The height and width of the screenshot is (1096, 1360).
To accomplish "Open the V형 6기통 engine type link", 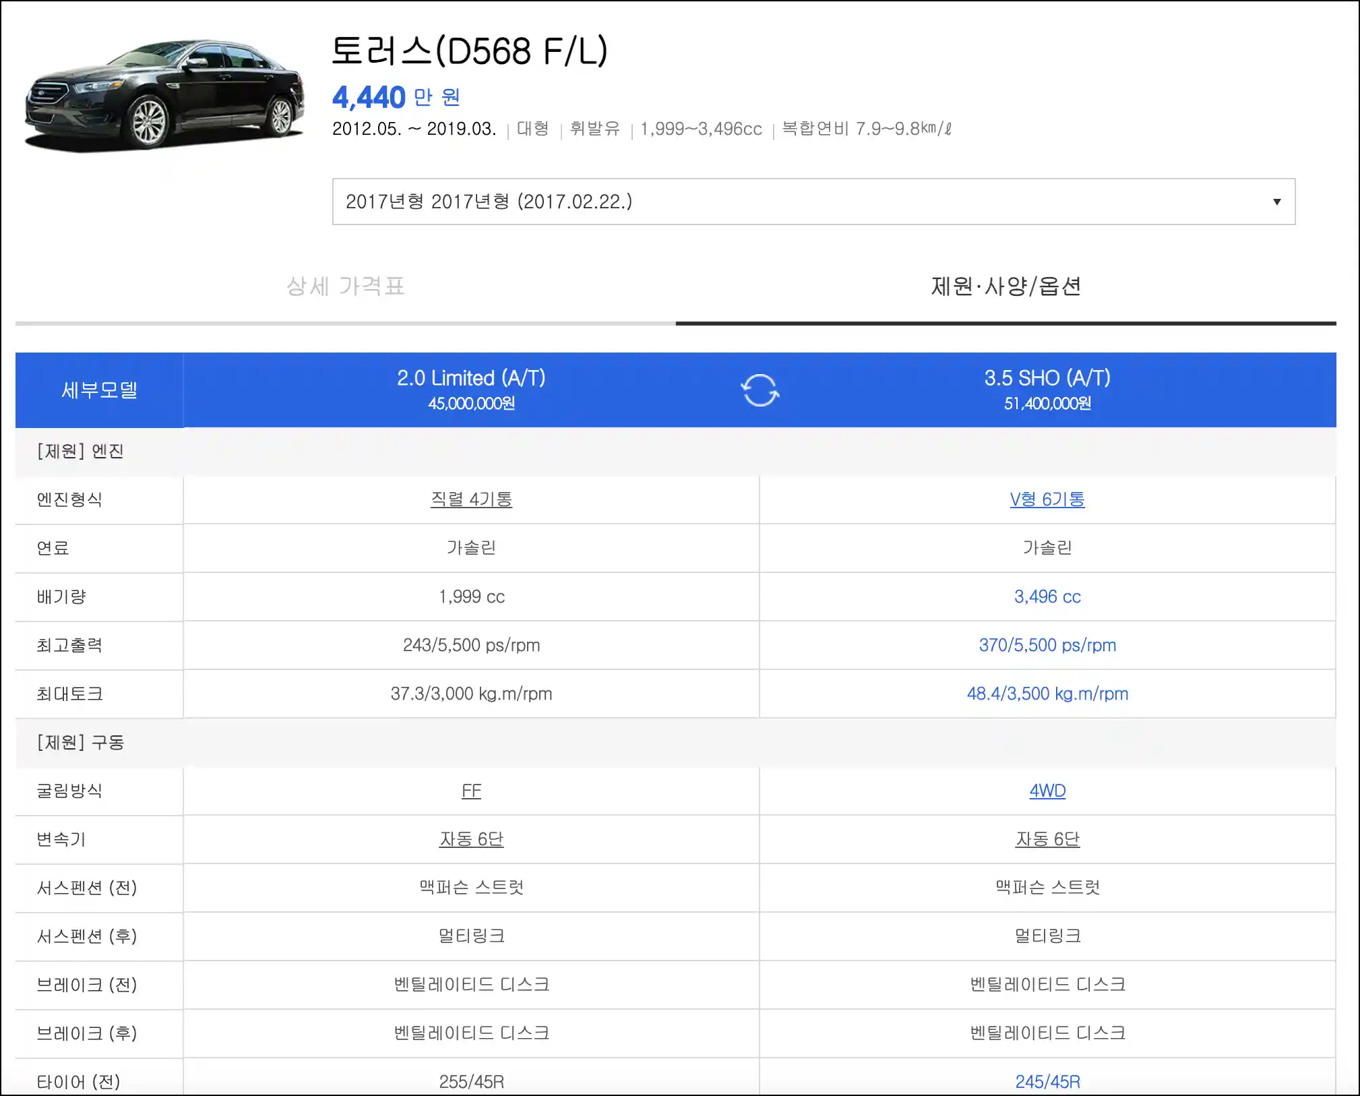I will coord(1047,499).
